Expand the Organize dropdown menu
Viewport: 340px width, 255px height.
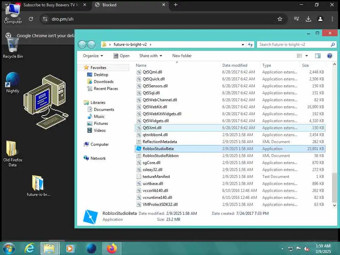tap(93, 56)
